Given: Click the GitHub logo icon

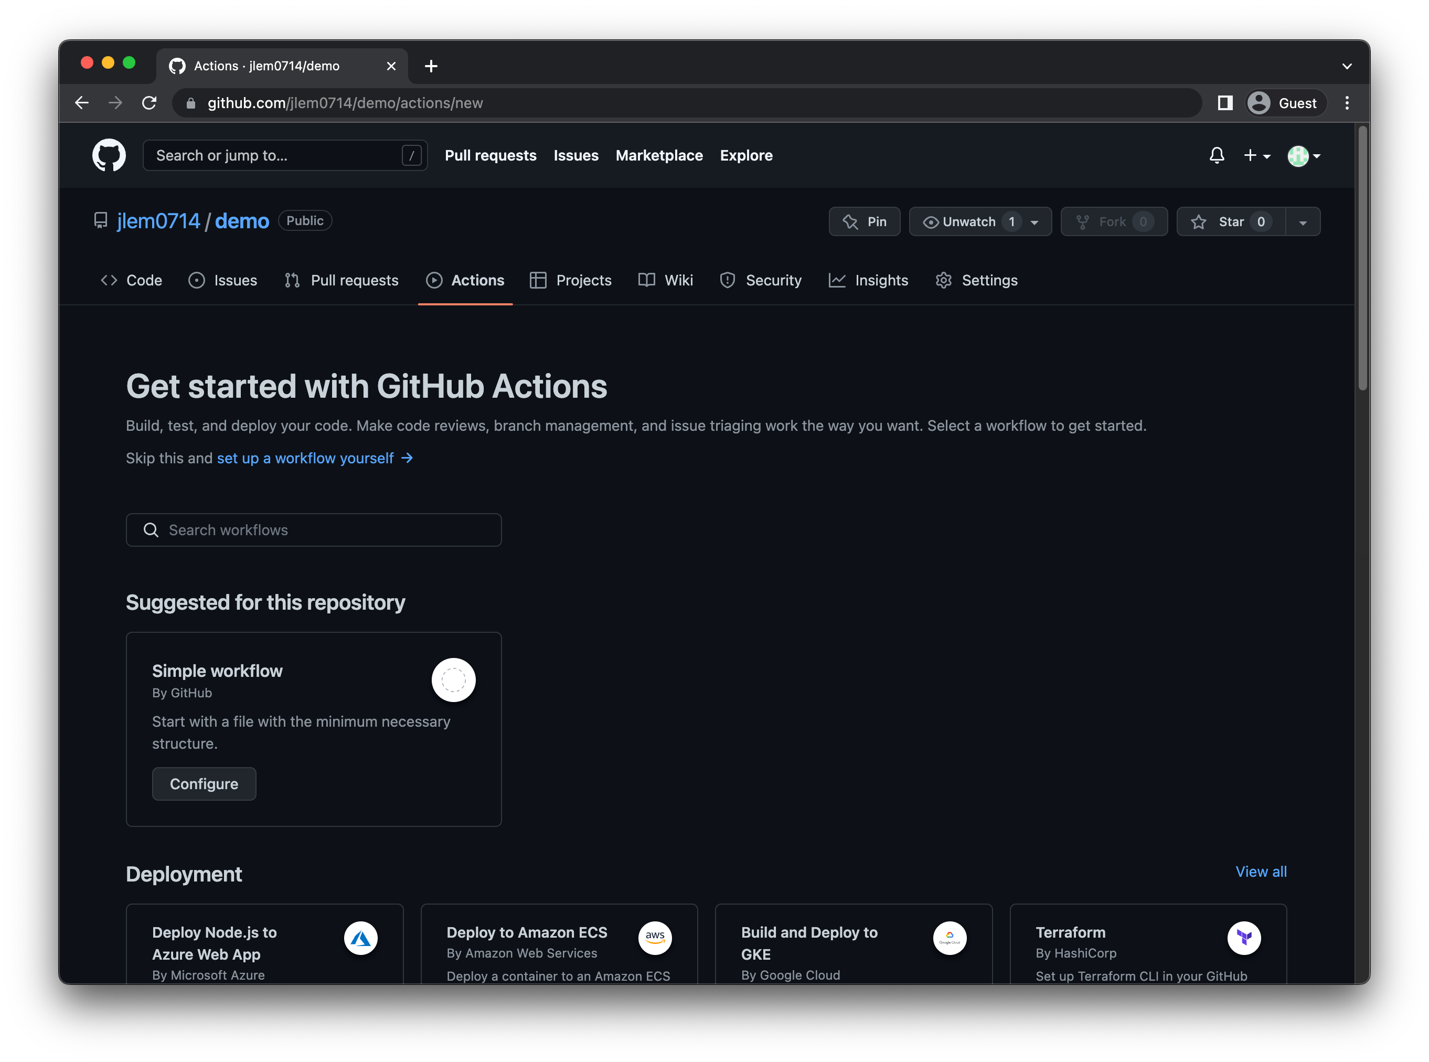Looking at the screenshot, I should click(108, 155).
